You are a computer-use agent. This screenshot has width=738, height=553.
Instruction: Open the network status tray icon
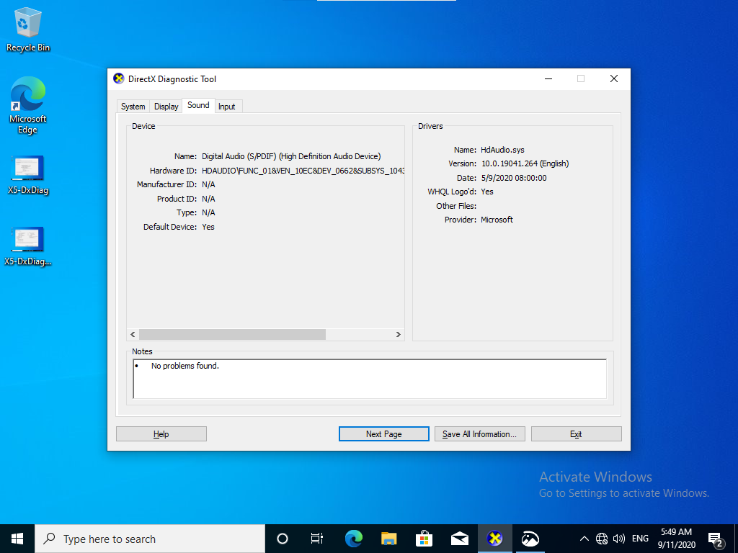click(602, 539)
